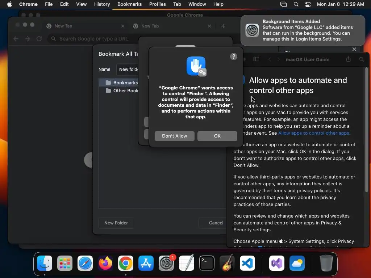Open Stage Manager icon in menu bar

pyautogui.click(x=283, y=4)
